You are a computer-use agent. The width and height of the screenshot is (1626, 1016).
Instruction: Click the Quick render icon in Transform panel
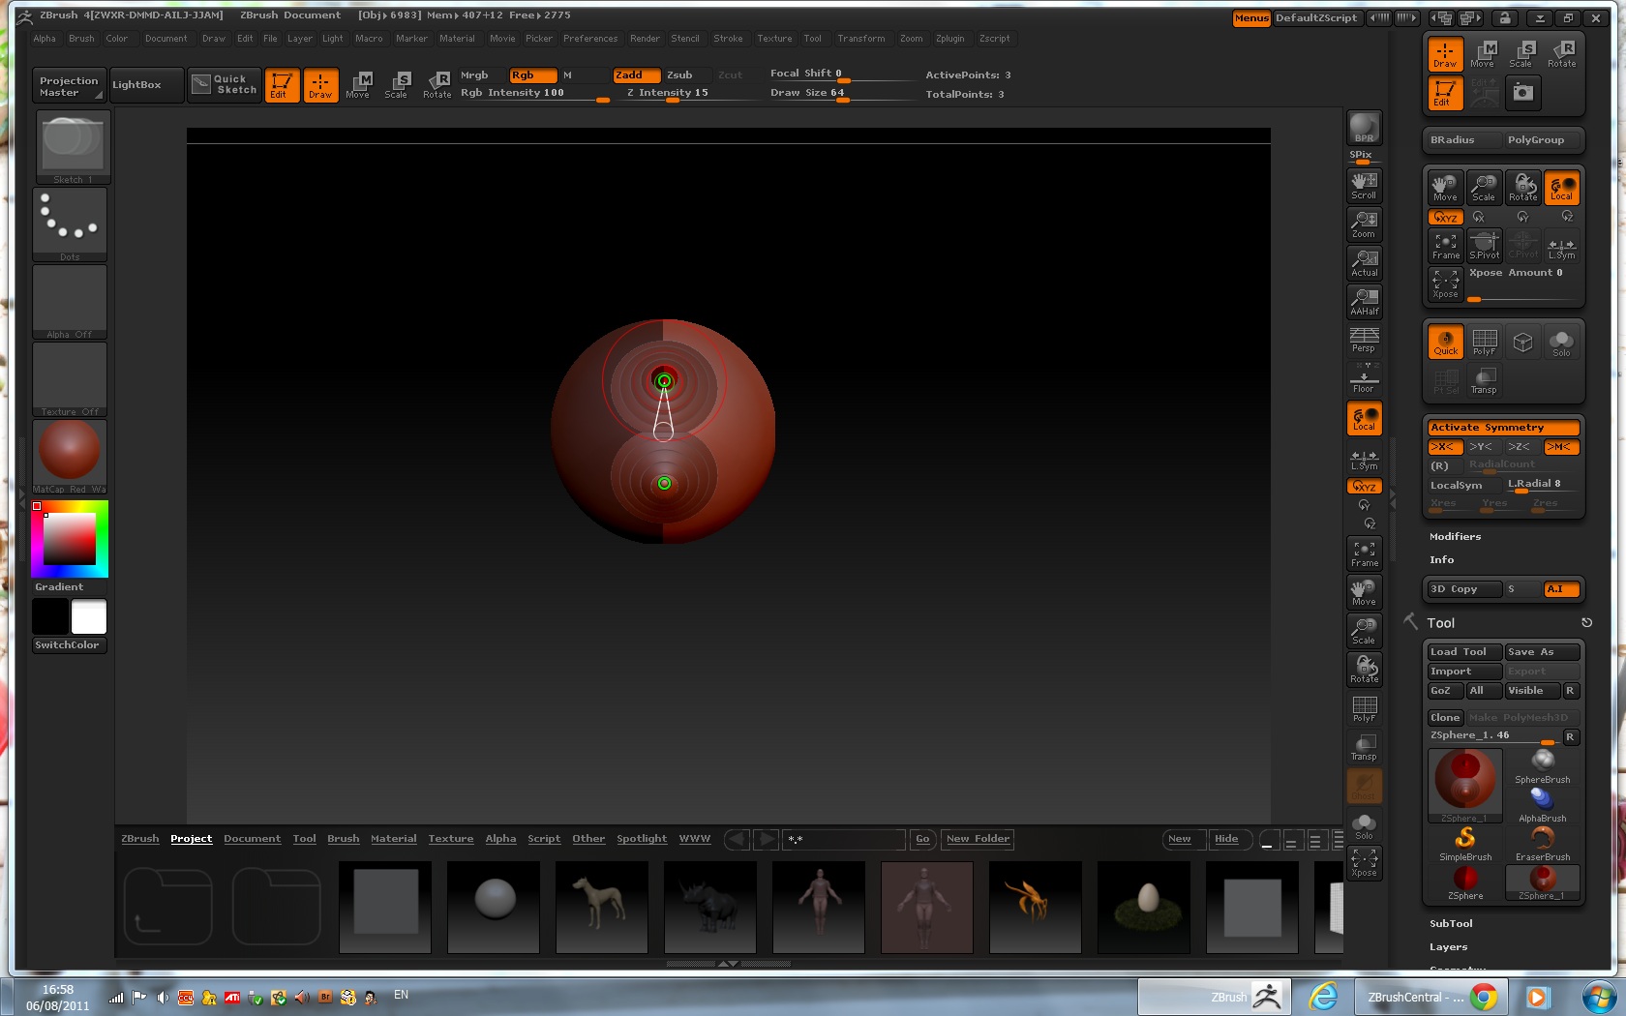pyautogui.click(x=1445, y=342)
